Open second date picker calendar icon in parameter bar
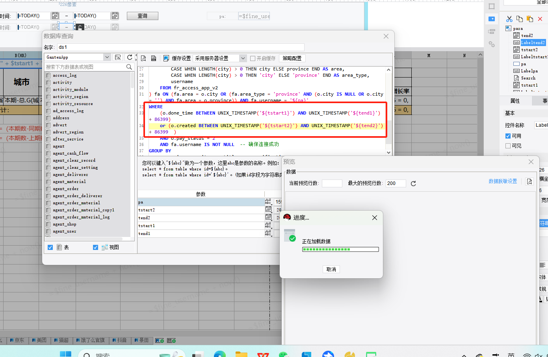The image size is (548, 357). pyautogui.click(x=115, y=16)
